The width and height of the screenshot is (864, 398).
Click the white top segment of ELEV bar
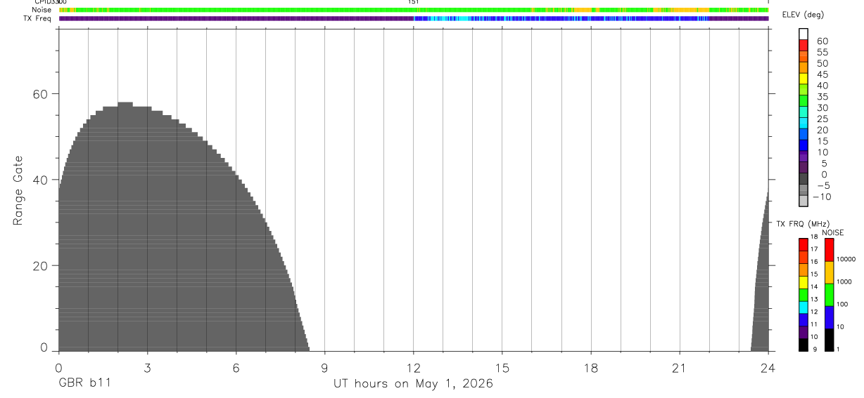(x=803, y=34)
